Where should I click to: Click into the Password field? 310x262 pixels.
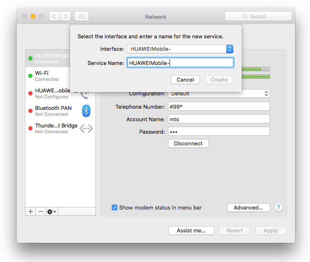click(x=219, y=131)
